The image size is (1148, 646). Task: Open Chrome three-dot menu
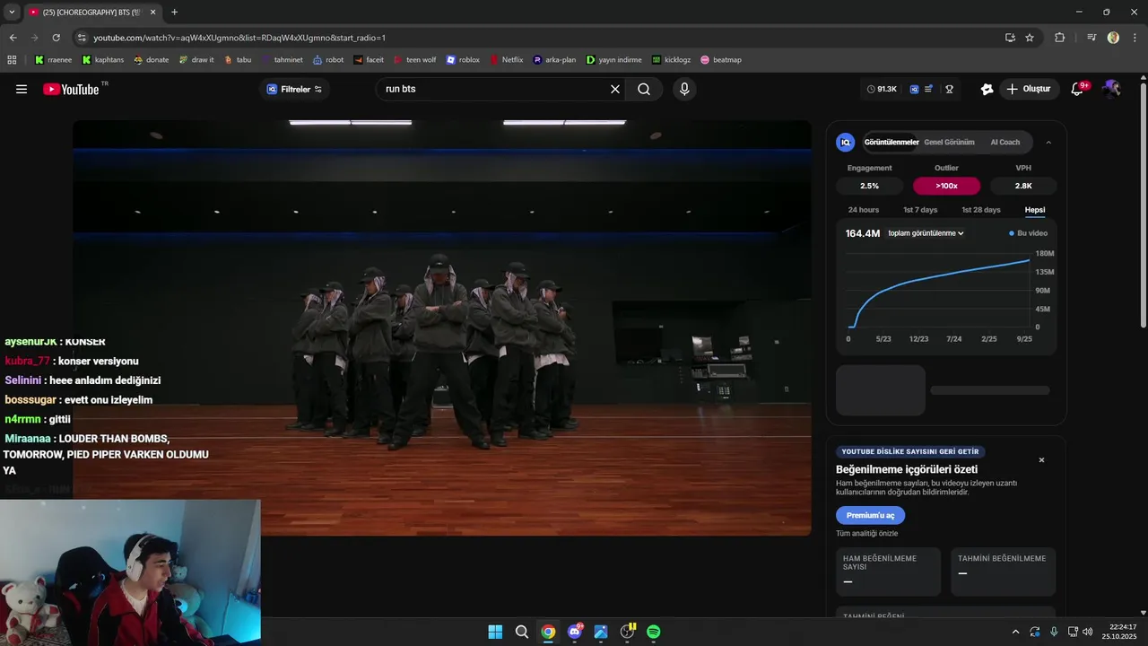[1134, 38]
